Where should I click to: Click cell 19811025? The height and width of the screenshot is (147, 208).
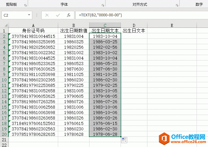[74, 74]
